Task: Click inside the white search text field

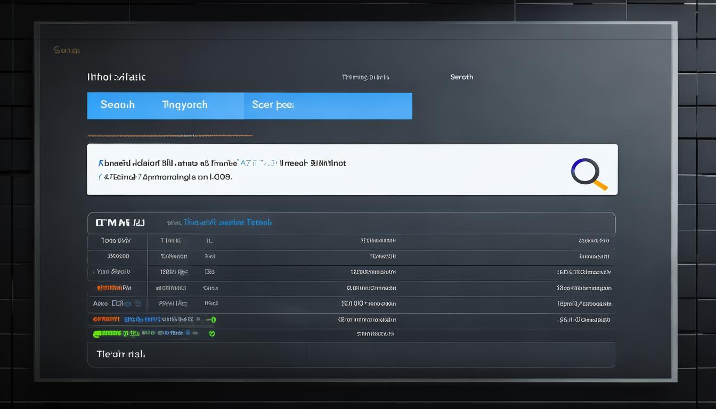Action: (x=320, y=169)
